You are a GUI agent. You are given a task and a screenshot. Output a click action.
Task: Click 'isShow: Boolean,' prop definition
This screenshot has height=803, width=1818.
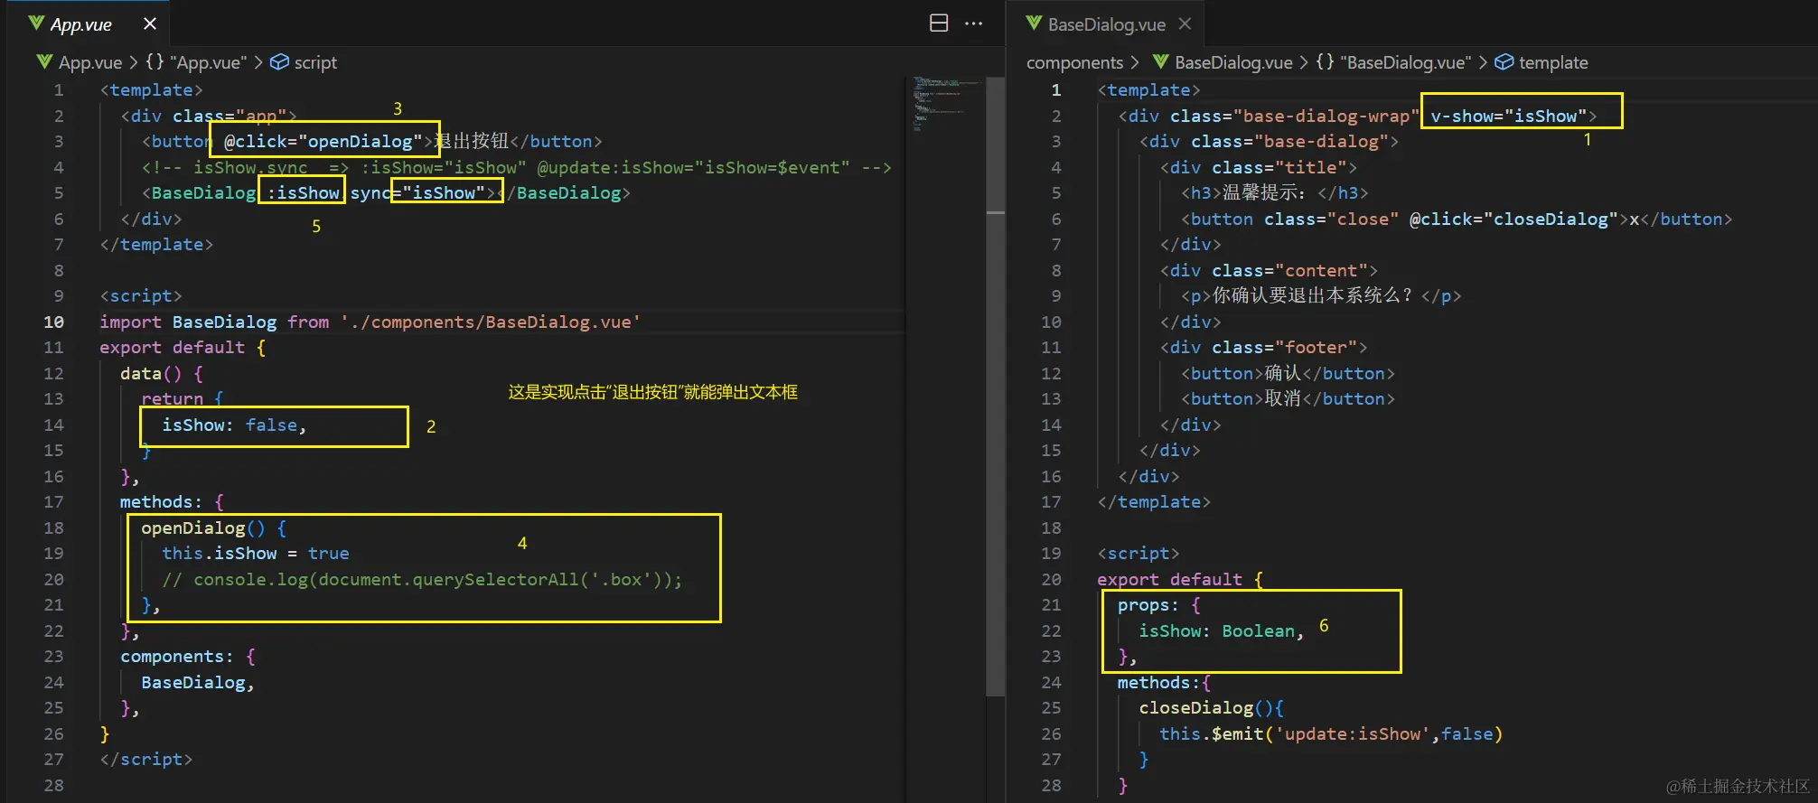tap(1222, 631)
